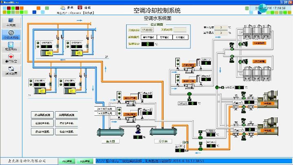Click the power-on time input field

pyautogui.click(x=147, y=30)
